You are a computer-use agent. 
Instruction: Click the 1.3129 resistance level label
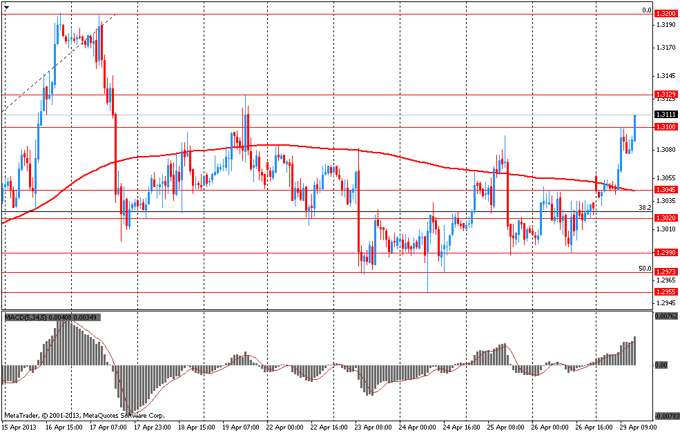(x=666, y=94)
